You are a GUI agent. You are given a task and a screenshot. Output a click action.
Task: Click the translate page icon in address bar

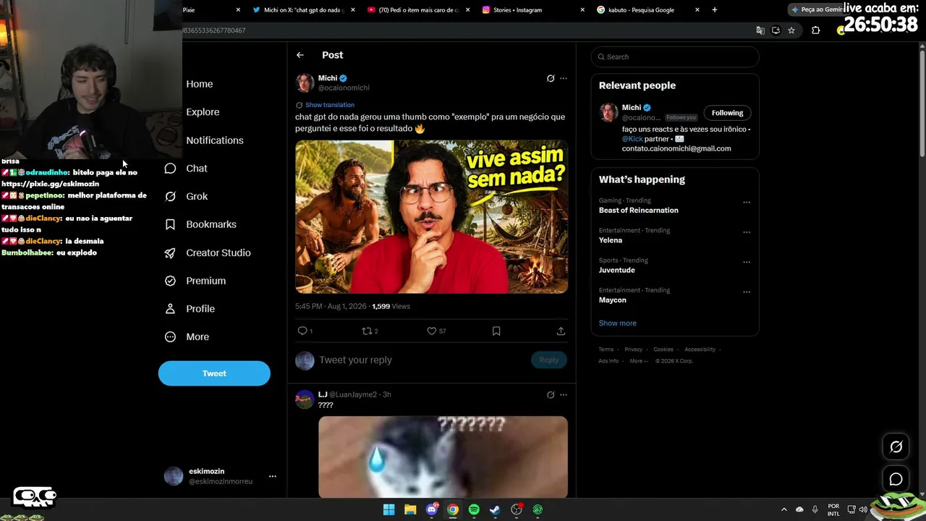[x=760, y=30]
